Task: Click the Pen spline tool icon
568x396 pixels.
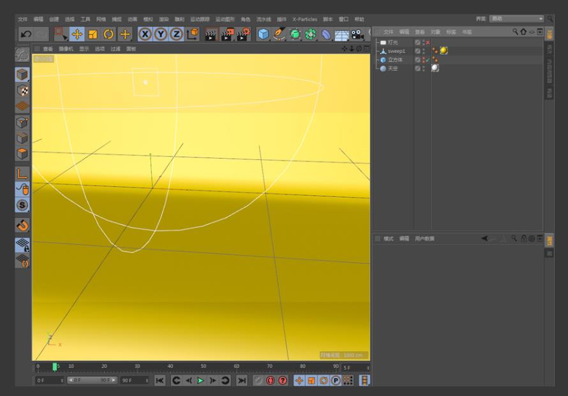Action: click(x=279, y=34)
